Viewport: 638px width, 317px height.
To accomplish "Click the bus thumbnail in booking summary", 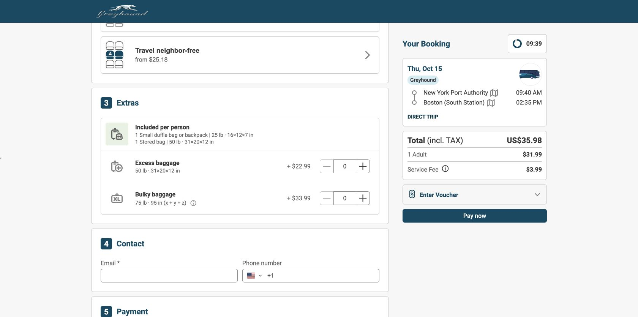I will 530,74.
